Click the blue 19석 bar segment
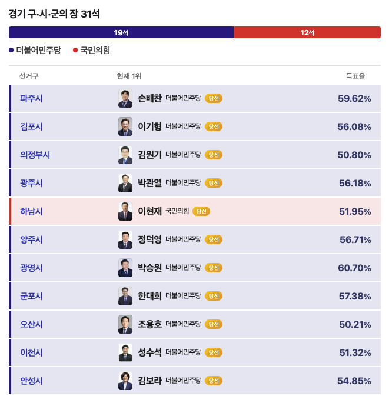The image size is (389, 403). click(121, 32)
